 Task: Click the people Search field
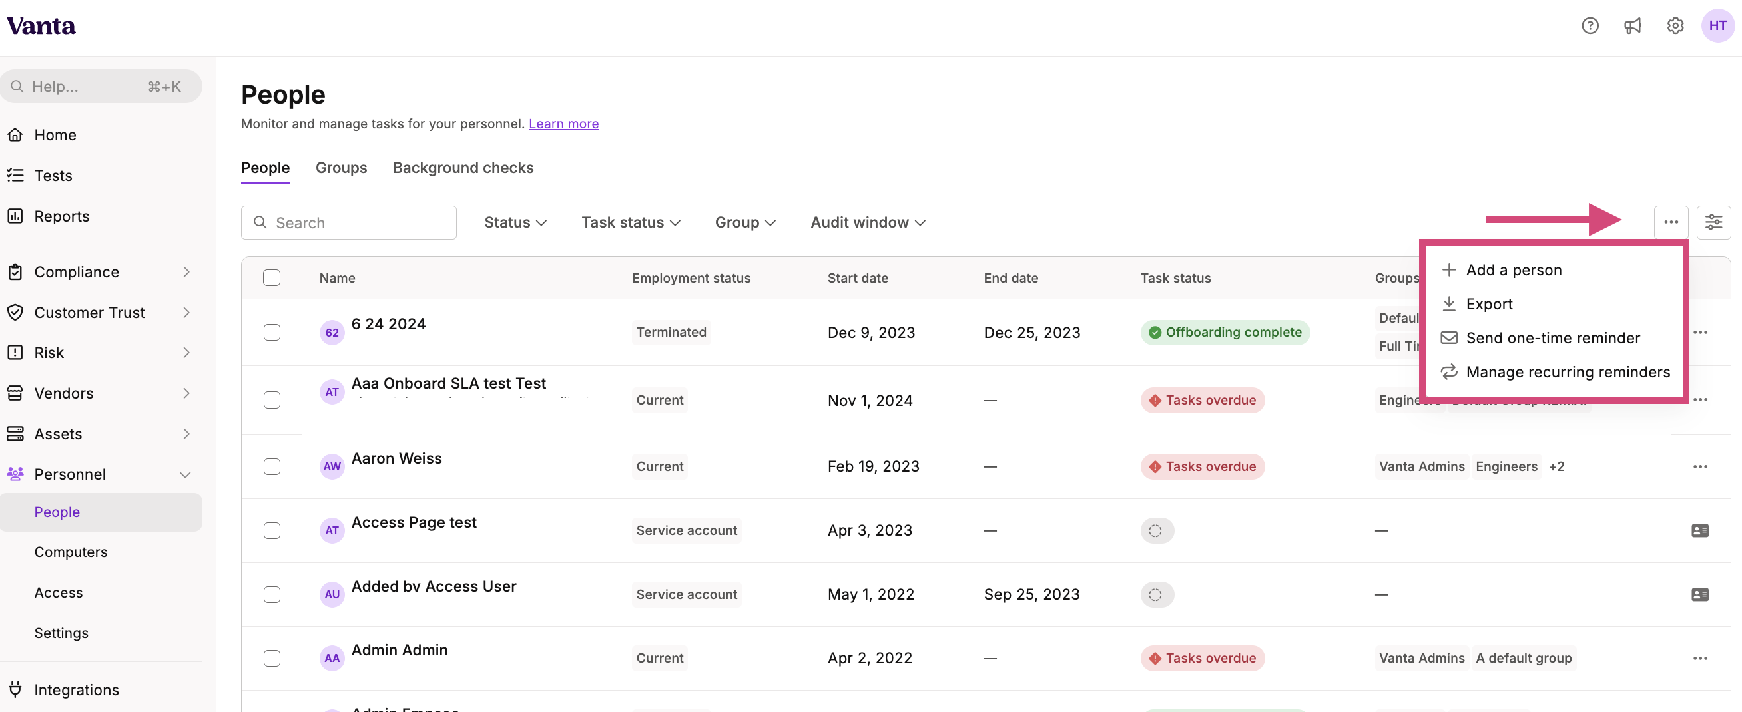349,222
